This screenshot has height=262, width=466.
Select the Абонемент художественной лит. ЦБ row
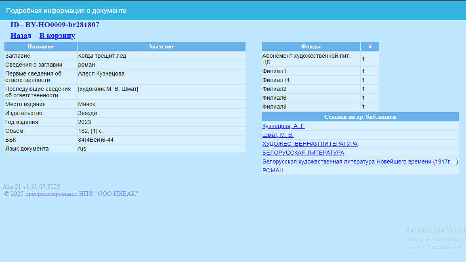point(320,59)
